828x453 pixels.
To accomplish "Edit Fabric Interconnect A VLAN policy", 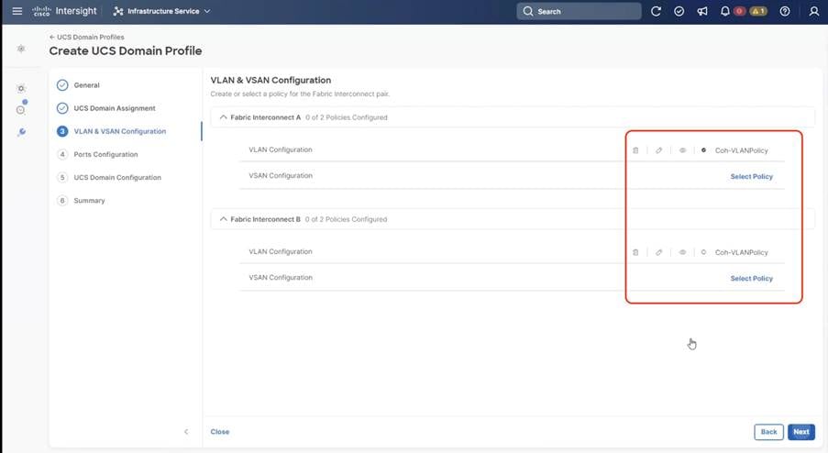I will coord(658,150).
